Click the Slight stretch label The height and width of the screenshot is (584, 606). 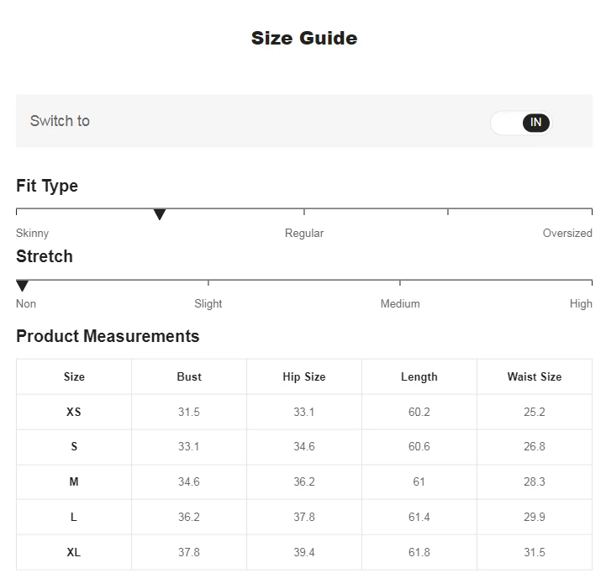pyautogui.click(x=208, y=304)
